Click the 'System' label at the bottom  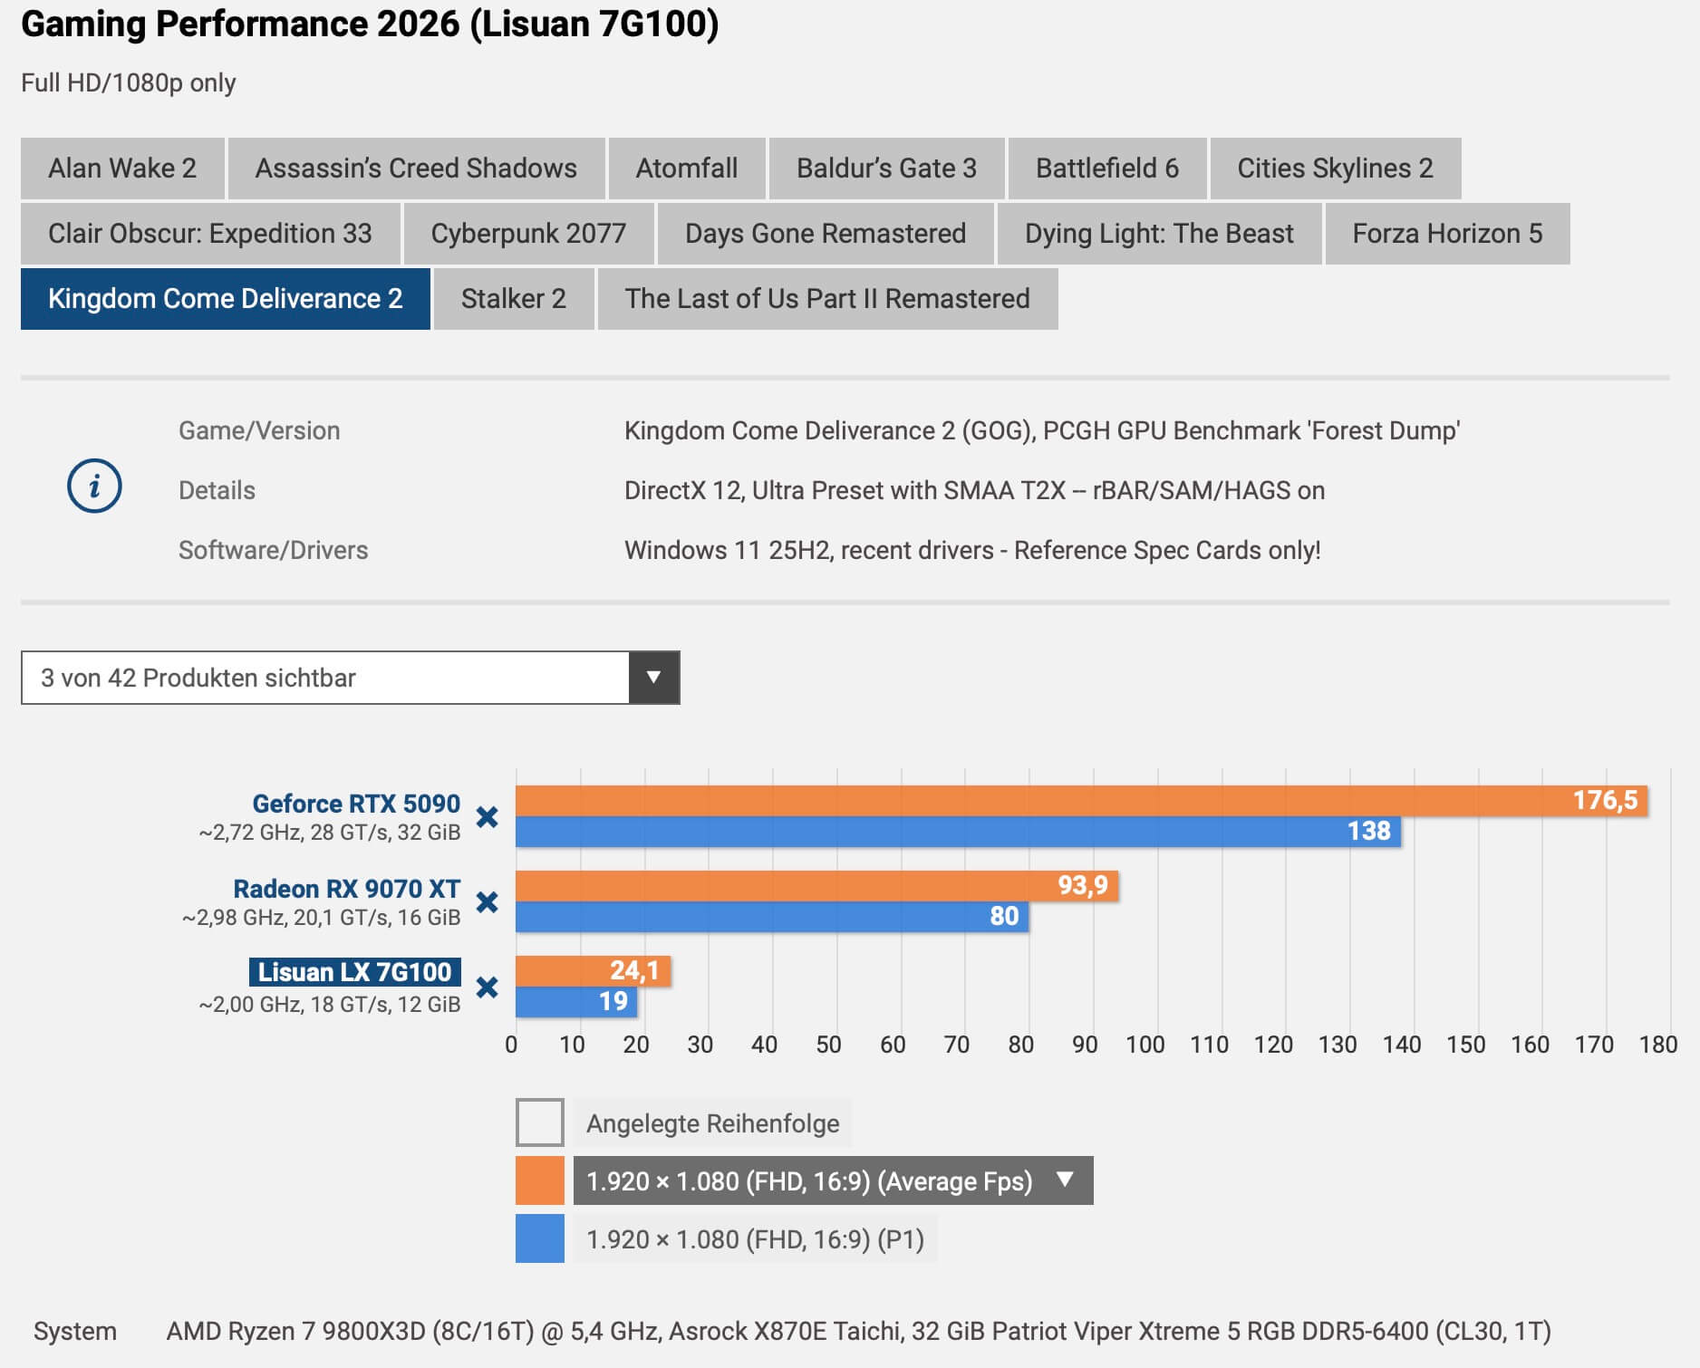[75, 1331]
